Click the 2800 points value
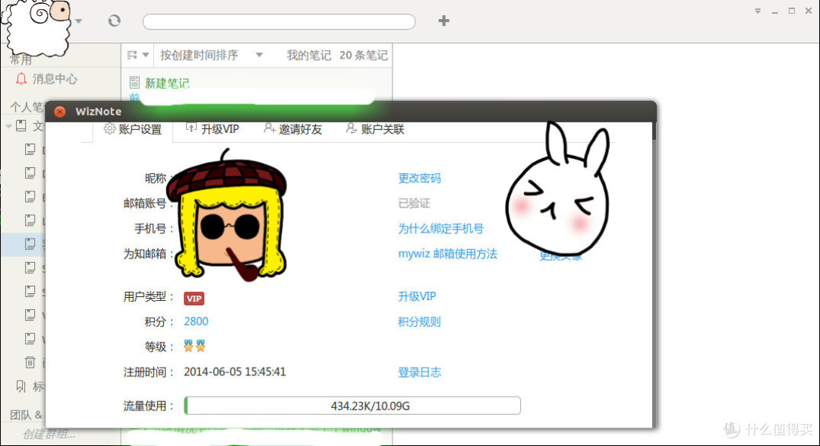The image size is (820, 446). tap(196, 321)
